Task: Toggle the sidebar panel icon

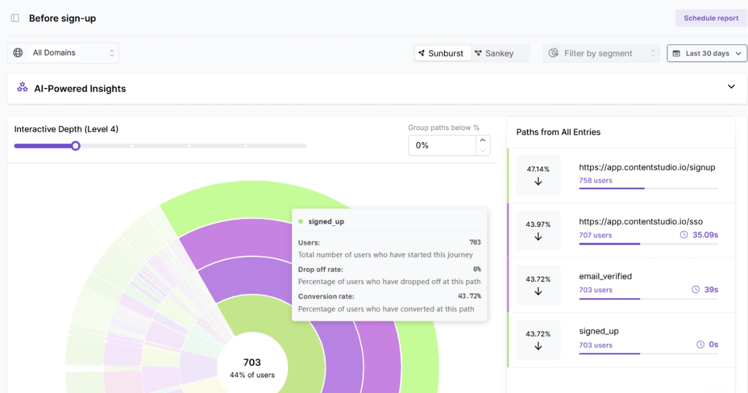Action: (15, 18)
